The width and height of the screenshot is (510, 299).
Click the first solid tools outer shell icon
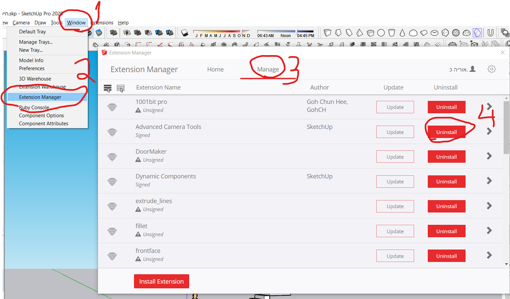114,33
